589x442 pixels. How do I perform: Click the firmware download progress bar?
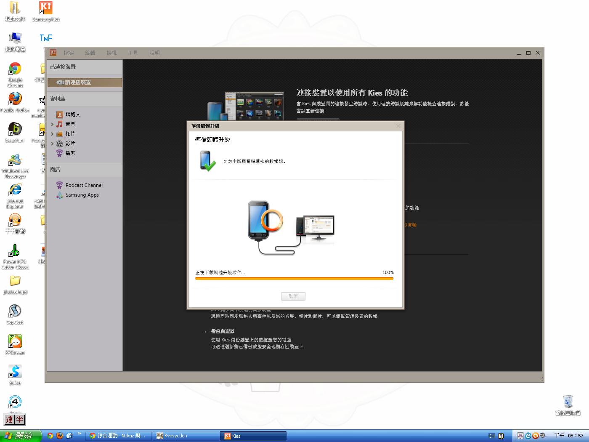point(294,278)
